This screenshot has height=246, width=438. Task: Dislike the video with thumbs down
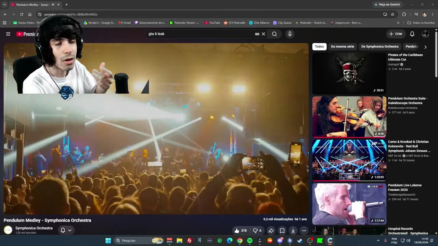coord(257,231)
